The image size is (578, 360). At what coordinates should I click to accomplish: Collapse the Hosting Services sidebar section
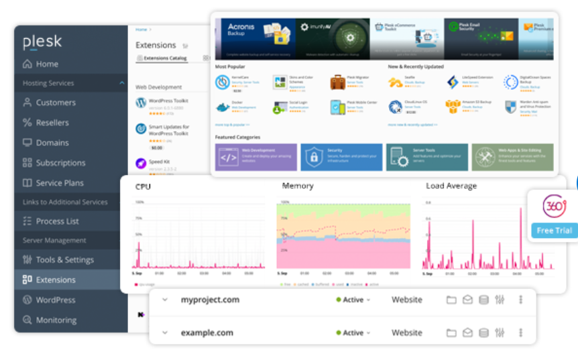coord(122,83)
